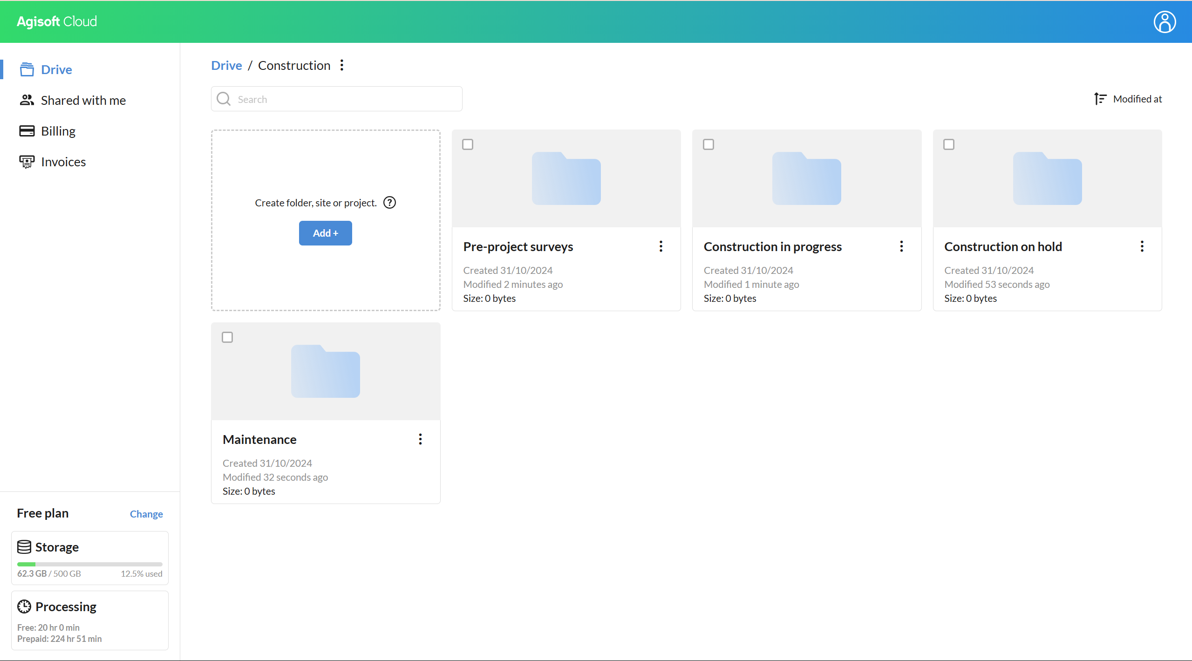
Task: Select Drive in the sidebar
Action: 56,69
